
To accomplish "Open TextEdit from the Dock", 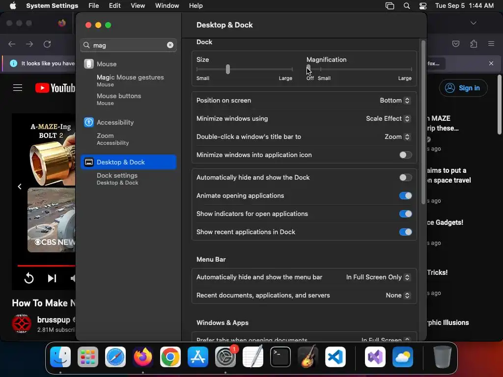I will tap(253, 357).
